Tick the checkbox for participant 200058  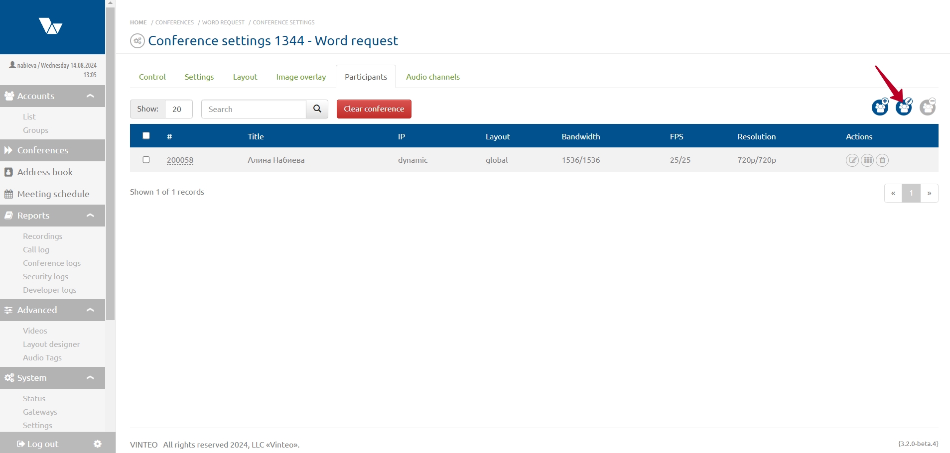[x=146, y=160]
